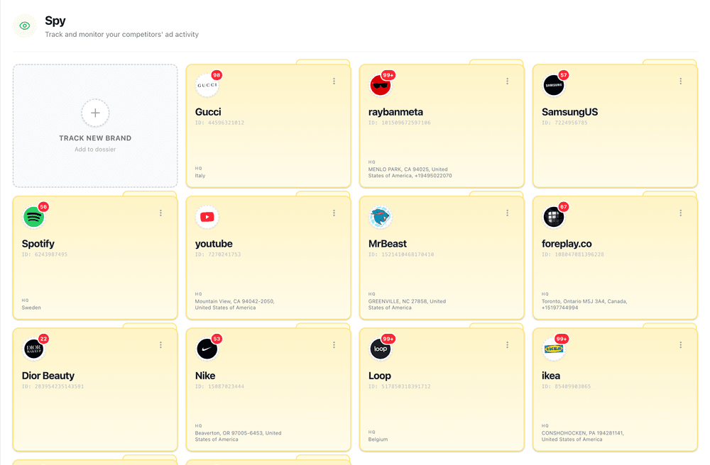The width and height of the screenshot is (710, 465).
Task: Open the Nike swoosh logo
Action: pos(207,349)
